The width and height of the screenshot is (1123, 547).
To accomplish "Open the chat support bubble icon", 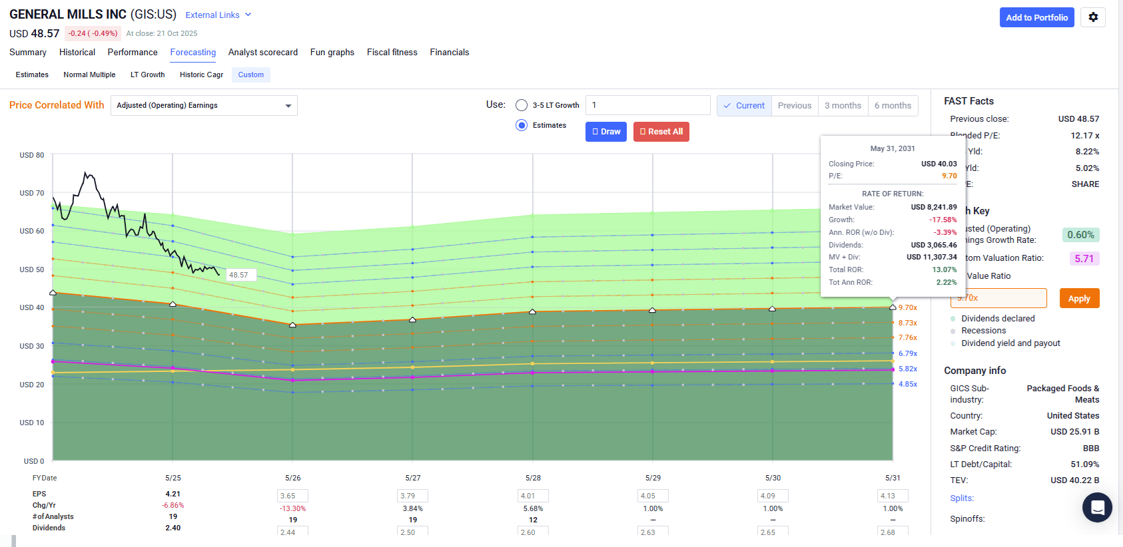I will pyautogui.click(x=1097, y=508).
